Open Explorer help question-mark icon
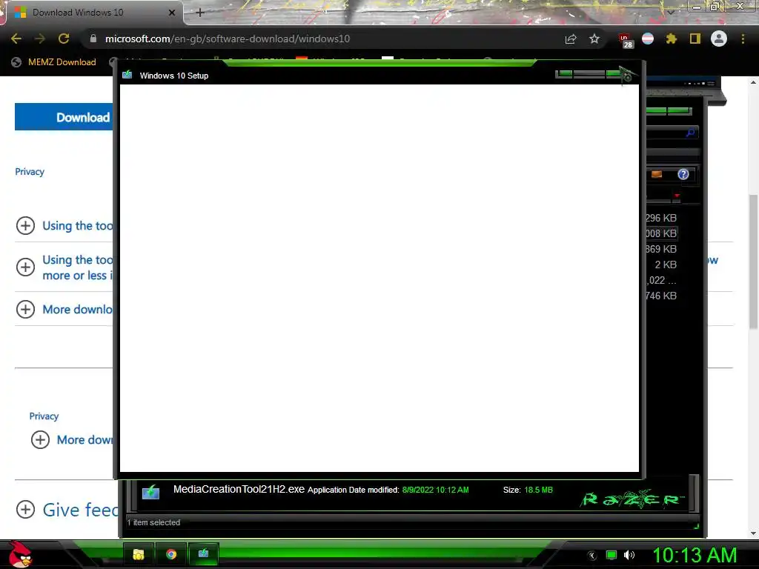Image resolution: width=759 pixels, height=569 pixels. tap(683, 174)
